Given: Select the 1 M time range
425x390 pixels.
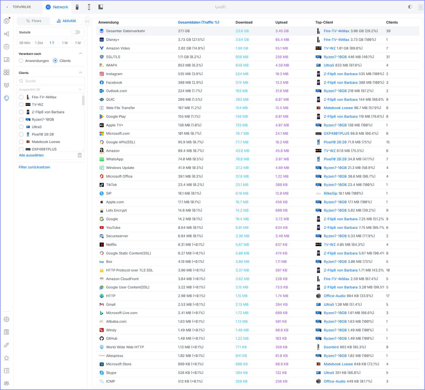Looking at the screenshot, I should (x=78, y=43).
